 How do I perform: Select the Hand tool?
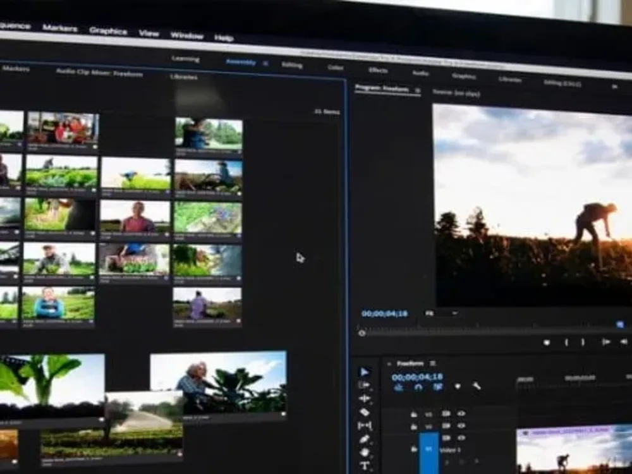coord(365,453)
